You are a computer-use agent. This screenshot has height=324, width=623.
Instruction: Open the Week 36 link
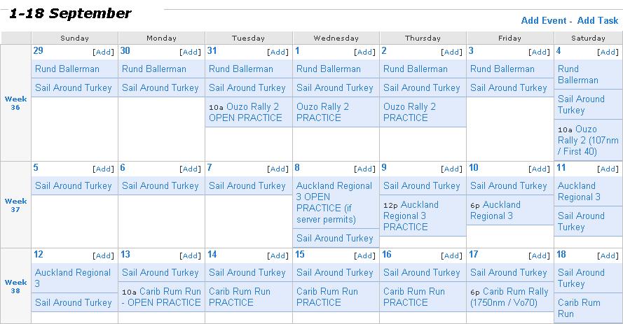point(15,103)
